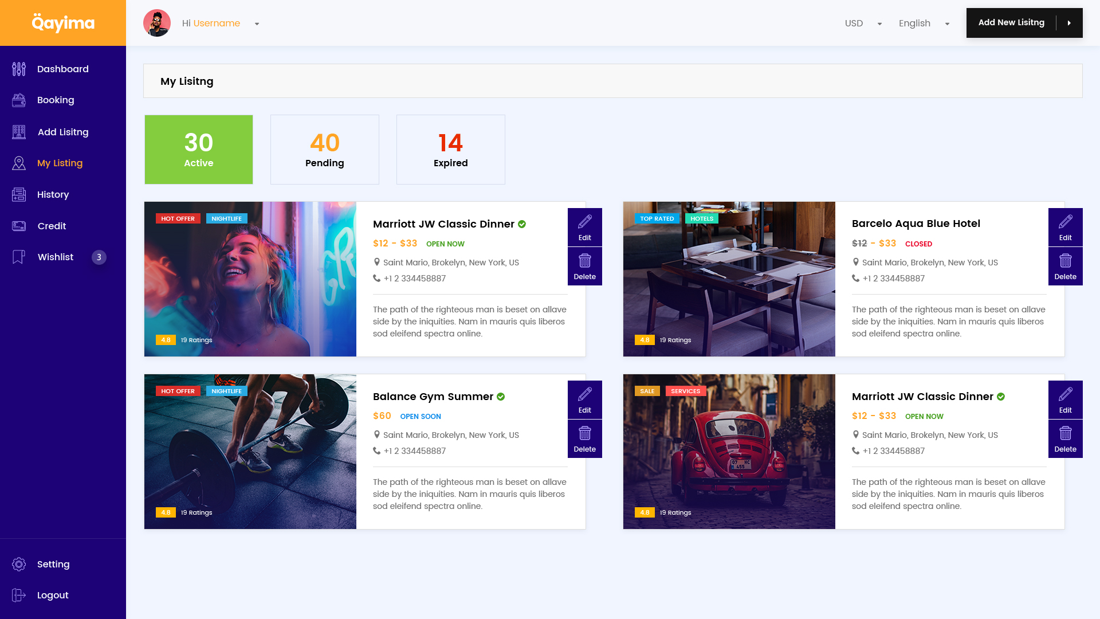Open the USD currency dropdown
The width and height of the screenshot is (1100, 619).
click(863, 23)
